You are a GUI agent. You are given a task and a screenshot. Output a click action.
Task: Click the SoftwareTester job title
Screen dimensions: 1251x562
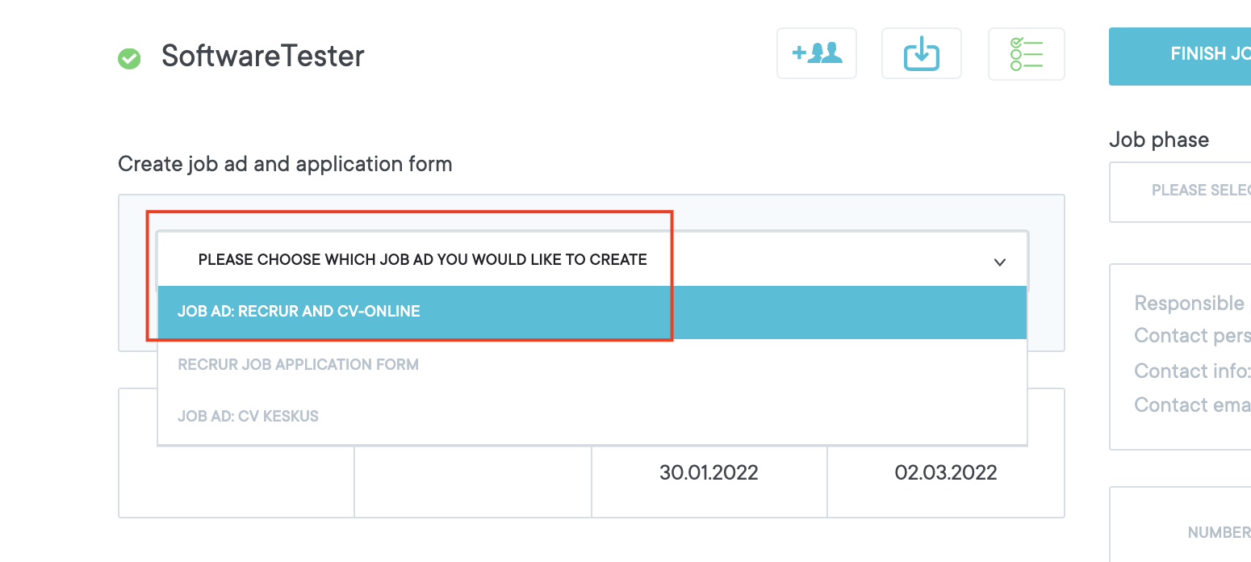pyautogui.click(x=262, y=56)
